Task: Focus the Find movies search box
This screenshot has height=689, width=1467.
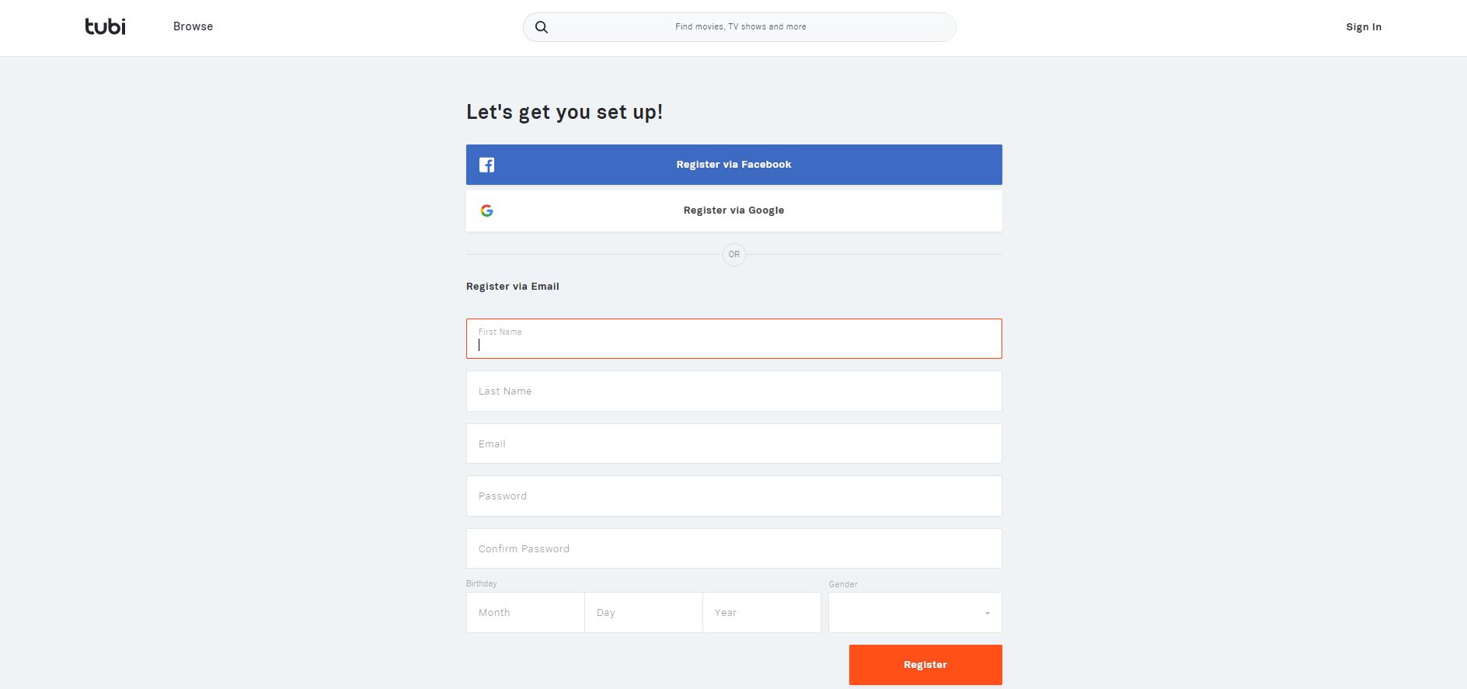Action: point(740,27)
